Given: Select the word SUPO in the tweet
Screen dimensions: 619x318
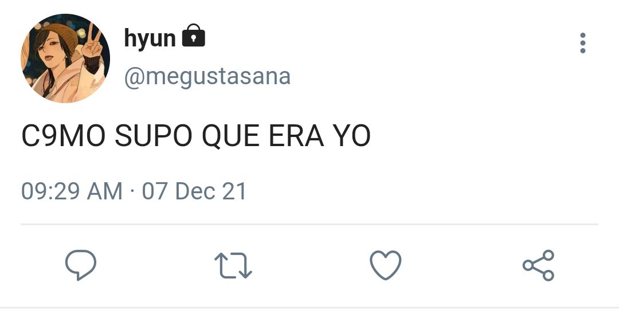Looking at the screenshot, I should (154, 135).
